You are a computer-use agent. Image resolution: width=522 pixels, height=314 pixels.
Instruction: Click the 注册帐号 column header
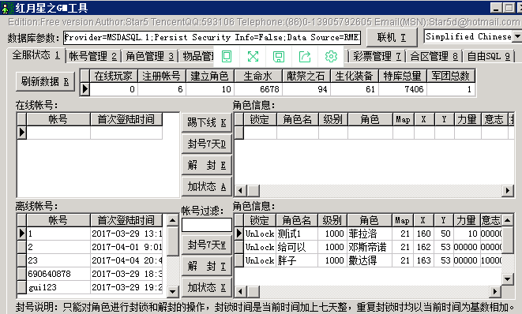click(161, 77)
